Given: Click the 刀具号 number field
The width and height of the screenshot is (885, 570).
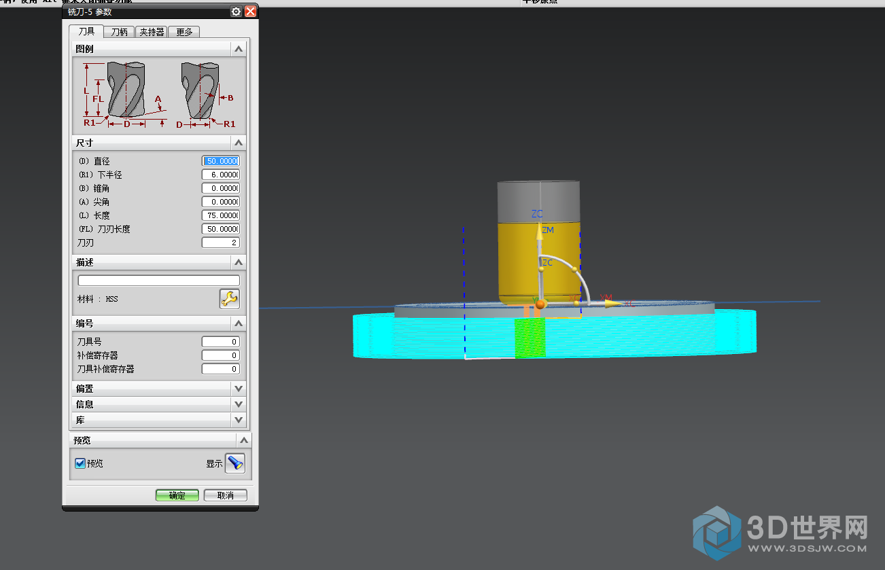Looking at the screenshot, I should [x=221, y=342].
